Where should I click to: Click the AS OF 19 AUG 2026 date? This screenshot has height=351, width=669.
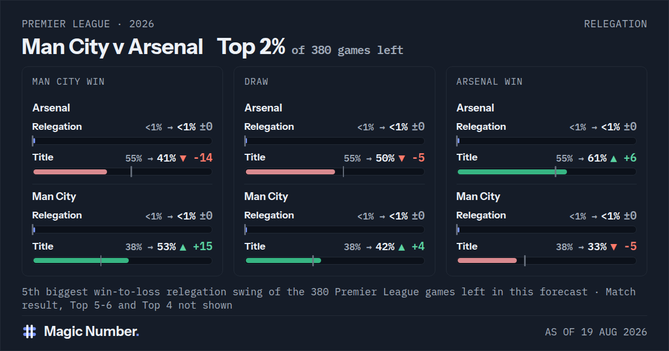coord(596,332)
